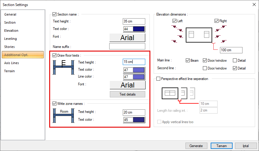Pick section name text color 44
The image size is (259, 151).
[134, 29]
